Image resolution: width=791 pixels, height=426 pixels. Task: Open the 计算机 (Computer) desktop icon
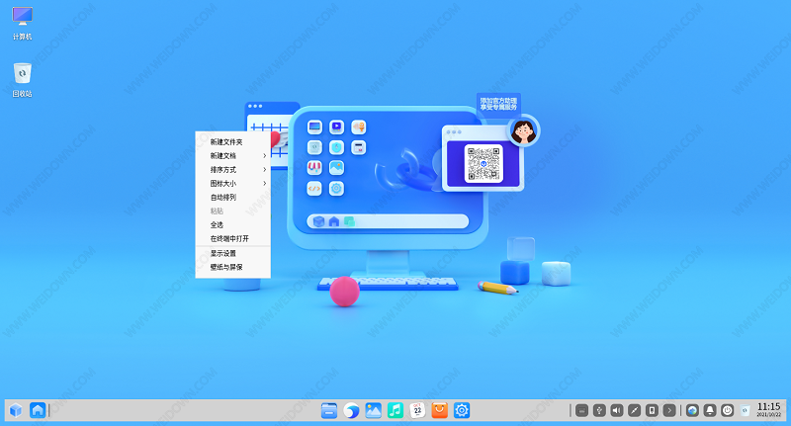coord(22,20)
